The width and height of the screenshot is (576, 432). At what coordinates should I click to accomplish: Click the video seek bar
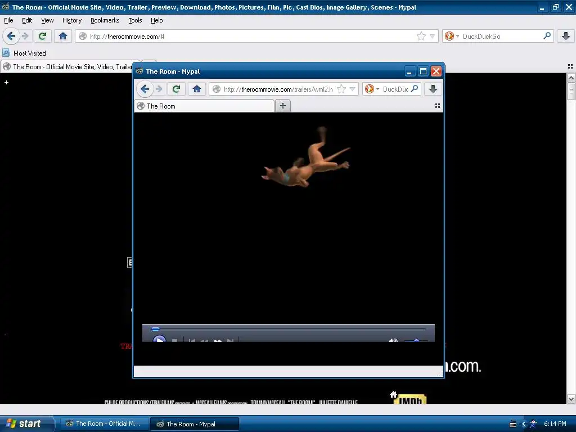coord(289,328)
